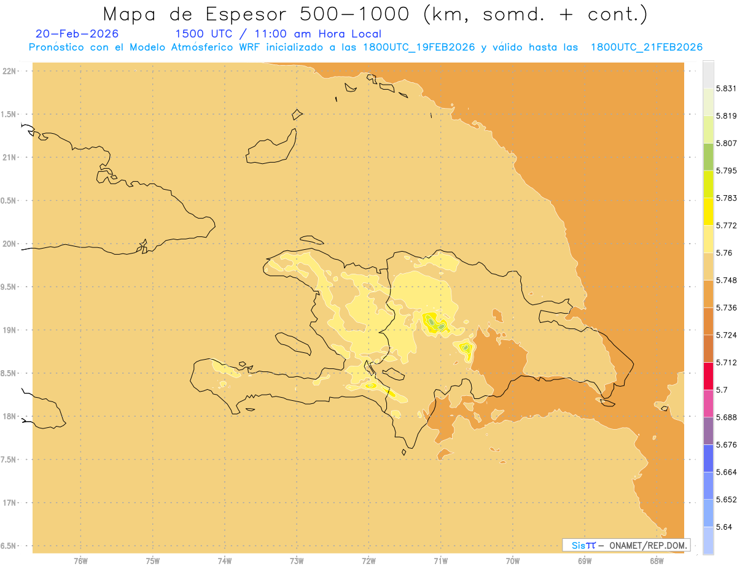Click the legend value "5.795"
This screenshot has height=569, width=737.
(x=727, y=171)
